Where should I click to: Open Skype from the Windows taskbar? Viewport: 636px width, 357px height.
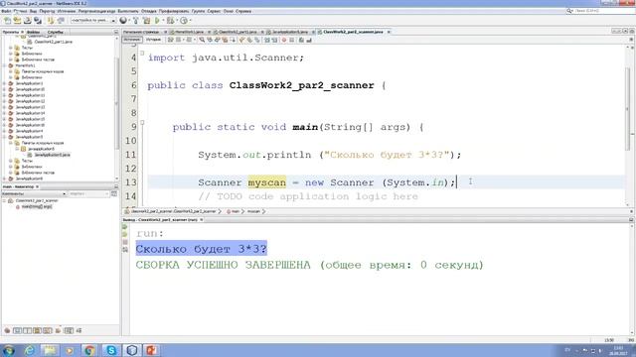(x=110, y=350)
